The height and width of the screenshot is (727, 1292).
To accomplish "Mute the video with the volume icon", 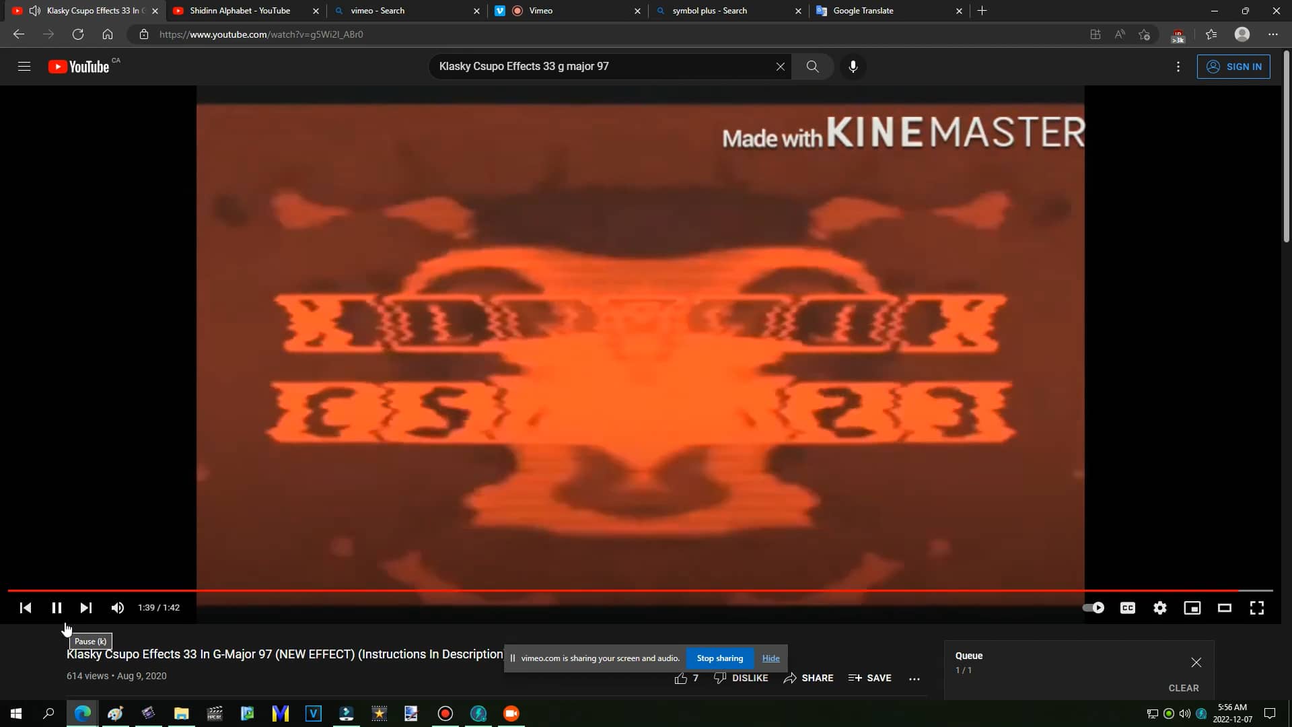I will click(x=117, y=607).
